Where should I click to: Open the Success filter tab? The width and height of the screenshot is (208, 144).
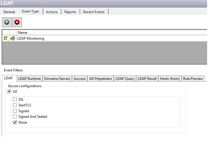pos(80,79)
